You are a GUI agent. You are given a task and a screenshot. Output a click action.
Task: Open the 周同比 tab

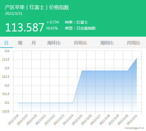pyautogui.click(x=107, y=43)
